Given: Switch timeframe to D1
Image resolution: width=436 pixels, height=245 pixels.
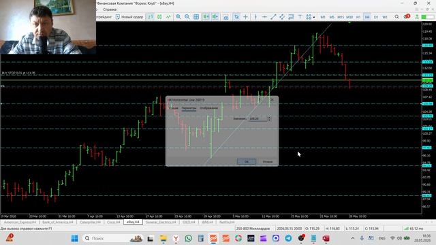Looking at the screenshot, I should coord(376,17).
